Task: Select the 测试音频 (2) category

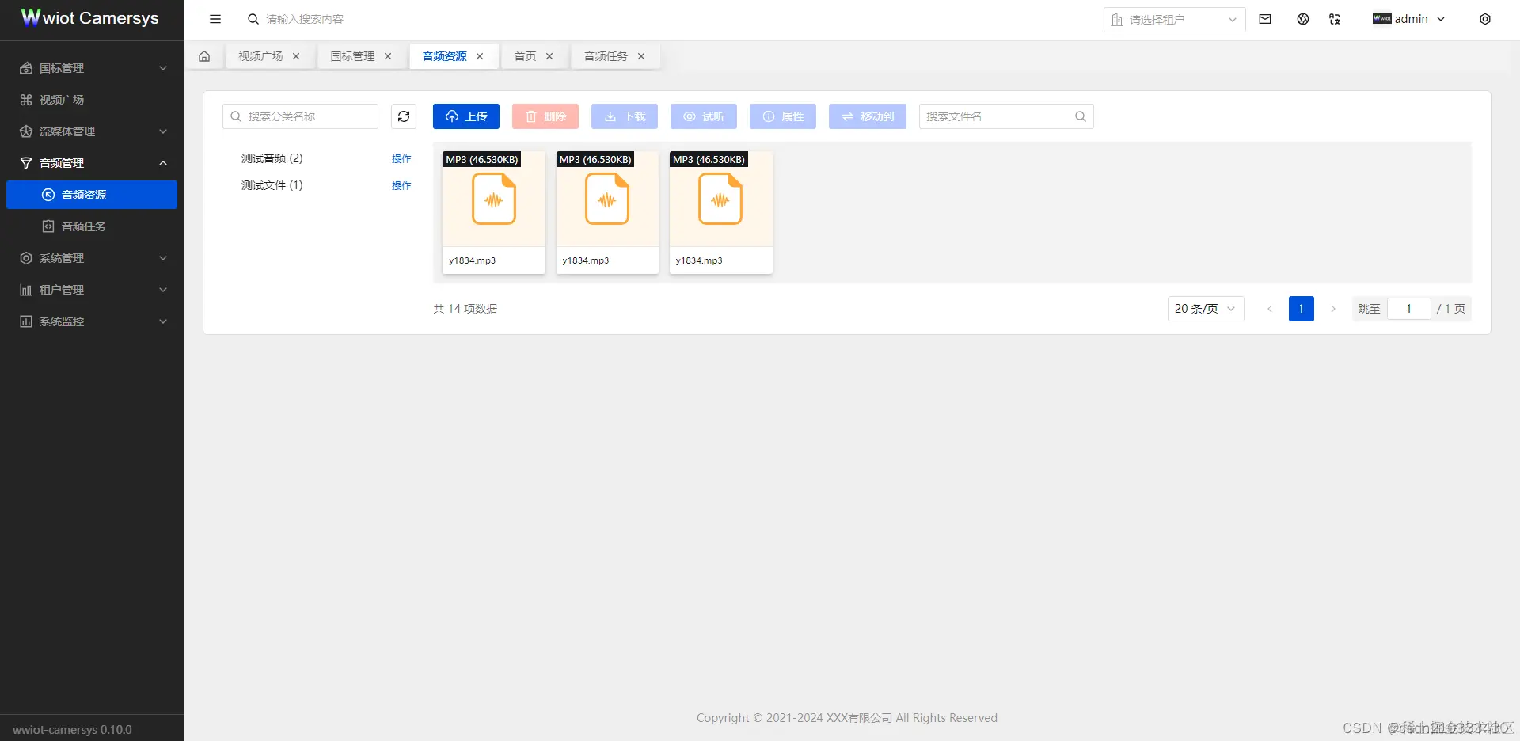Action: coord(272,158)
